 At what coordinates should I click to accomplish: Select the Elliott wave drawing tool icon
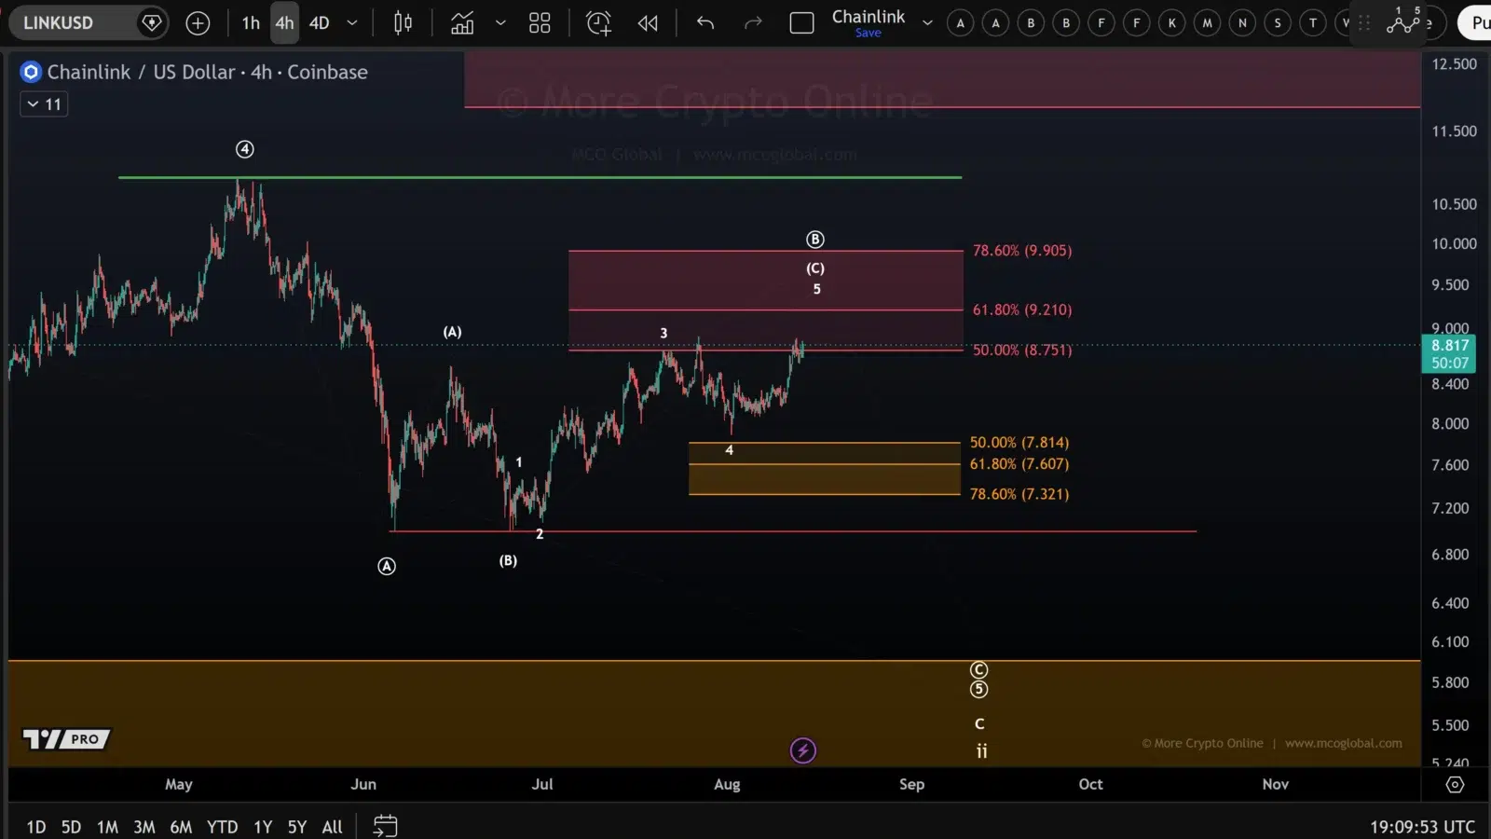coord(1402,21)
